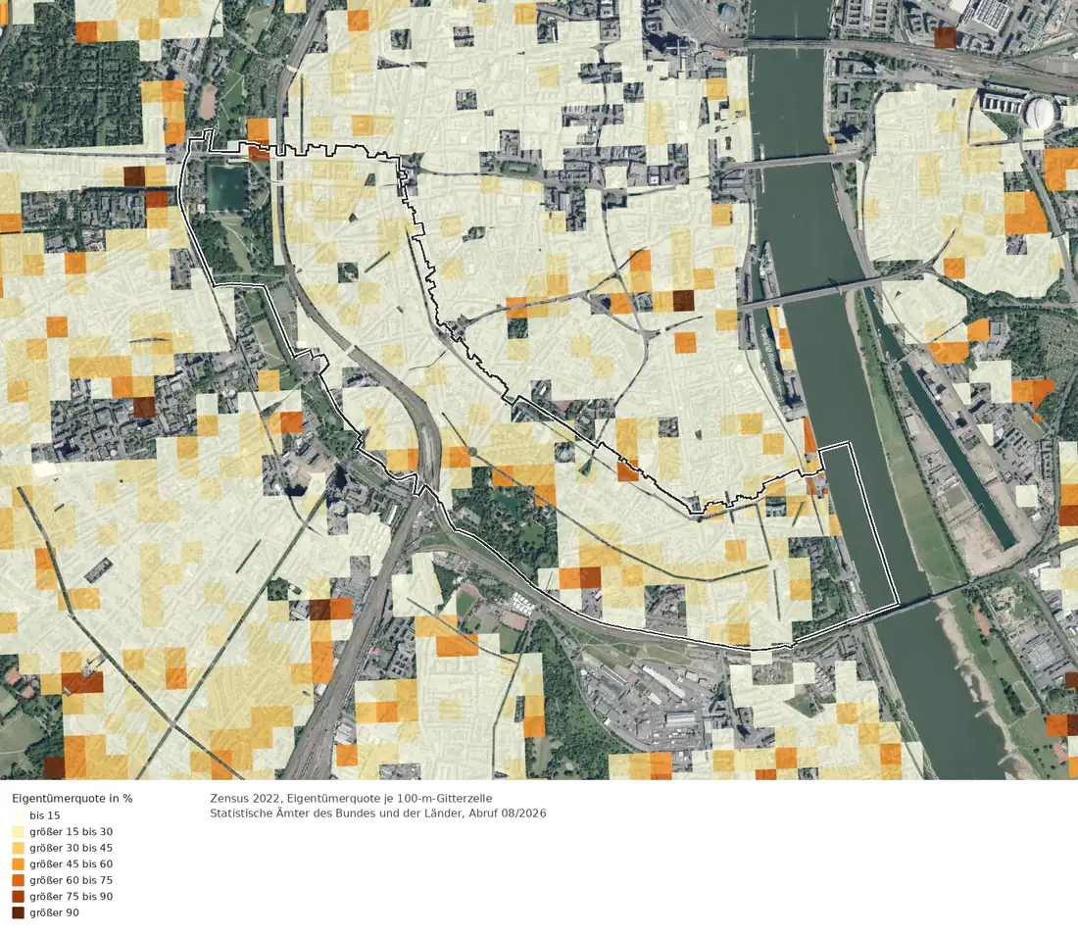
Task: Click the 'größer 15 bis 30' legend swatch
Action: click(18, 832)
